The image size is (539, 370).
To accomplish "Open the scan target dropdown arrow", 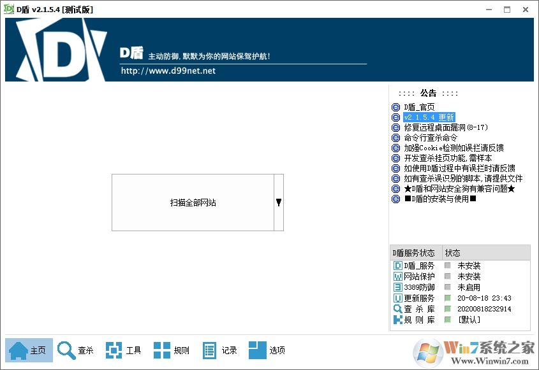I will pyautogui.click(x=279, y=201).
